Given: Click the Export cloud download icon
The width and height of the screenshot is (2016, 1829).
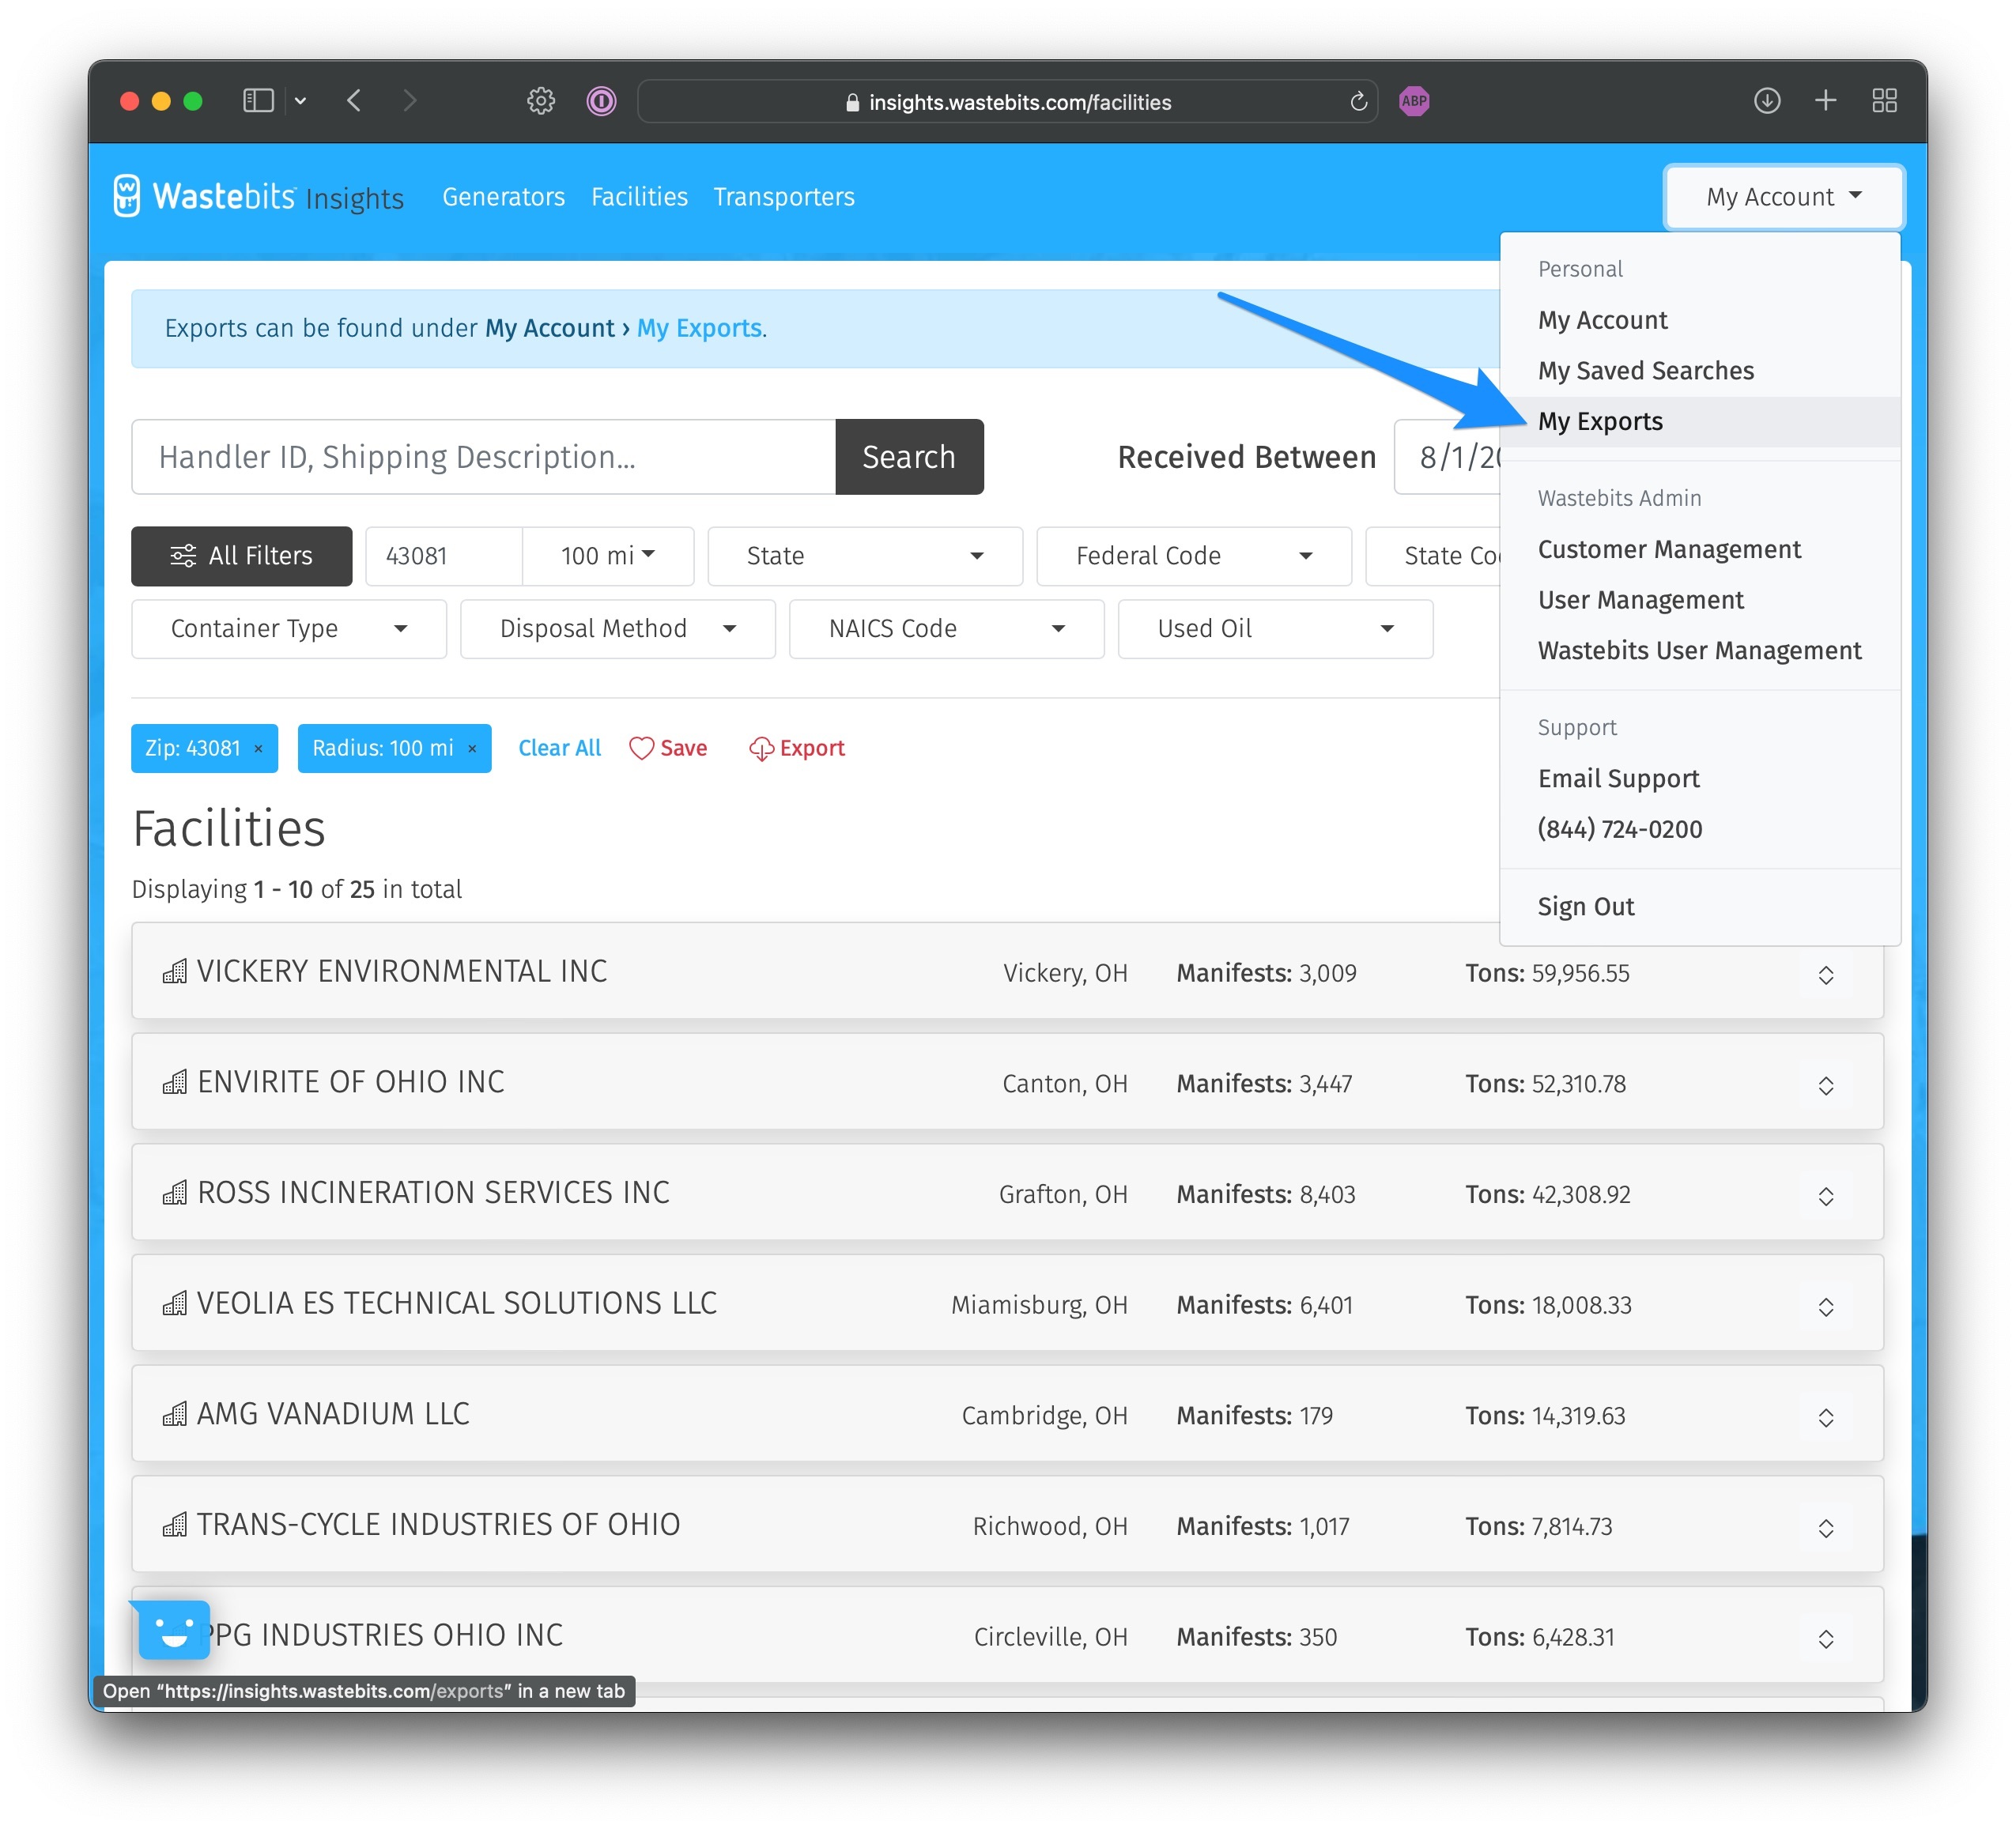Looking at the screenshot, I should [761, 749].
